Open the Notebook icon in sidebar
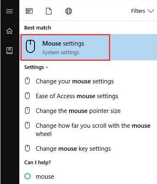 [x=9, y=51]
